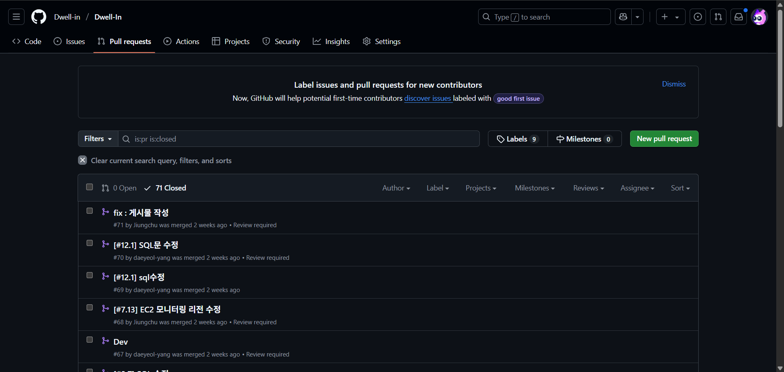The image size is (784, 372).
Task: Focus the Type / to search field
Action: pos(544,17)
